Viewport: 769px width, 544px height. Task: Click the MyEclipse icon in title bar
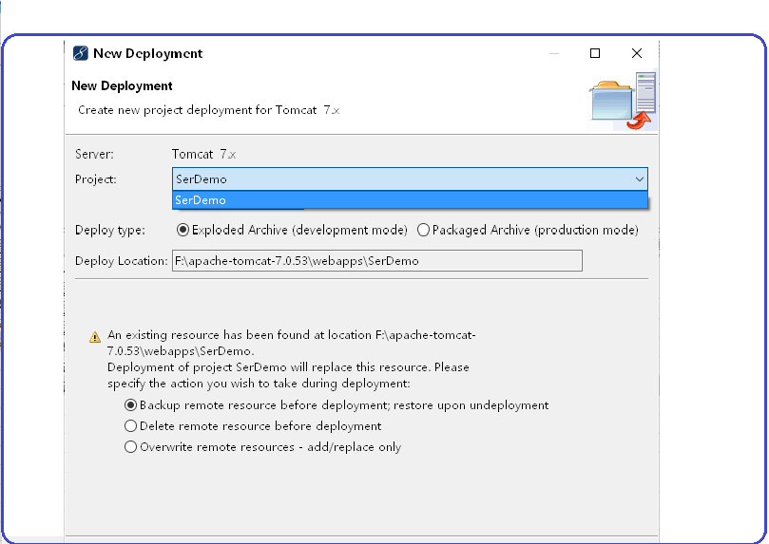pyautogui.click(x=81, y=53)
